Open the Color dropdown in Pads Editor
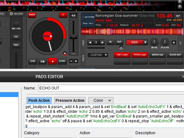Screen dimensions: 184x138 (x=101, y=101)
